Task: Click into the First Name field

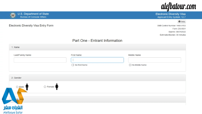Action: click(x=97, y=60)
